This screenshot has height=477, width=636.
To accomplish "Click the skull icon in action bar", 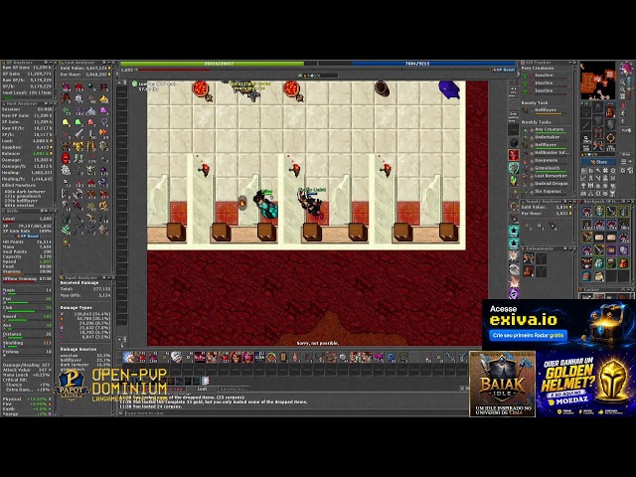I will click(x=176, y=358).
